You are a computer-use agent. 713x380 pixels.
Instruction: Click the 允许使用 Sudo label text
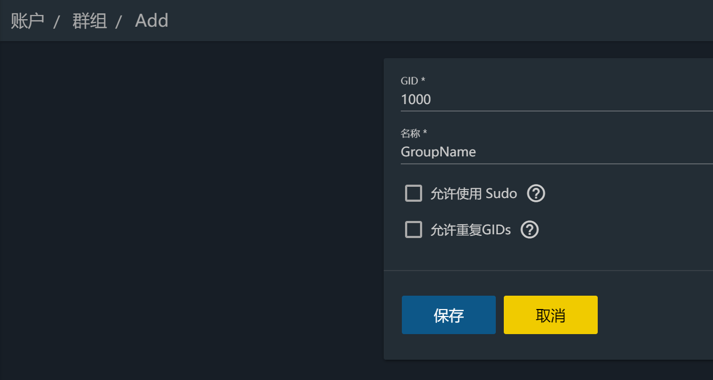473,193
